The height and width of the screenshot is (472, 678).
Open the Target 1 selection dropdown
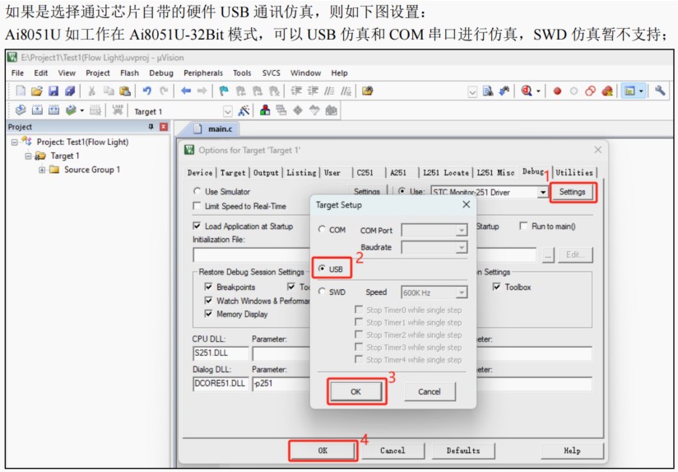tap(227, 111)
